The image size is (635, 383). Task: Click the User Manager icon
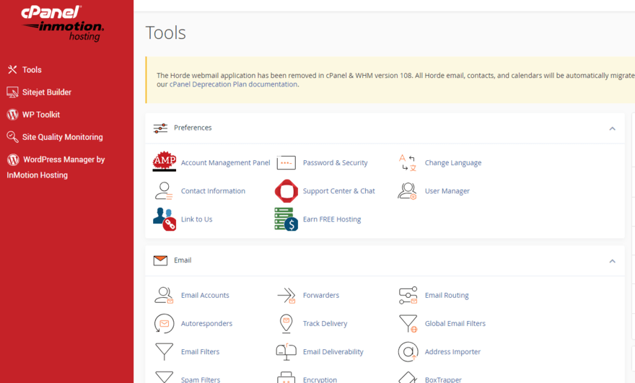click(408, 191)
